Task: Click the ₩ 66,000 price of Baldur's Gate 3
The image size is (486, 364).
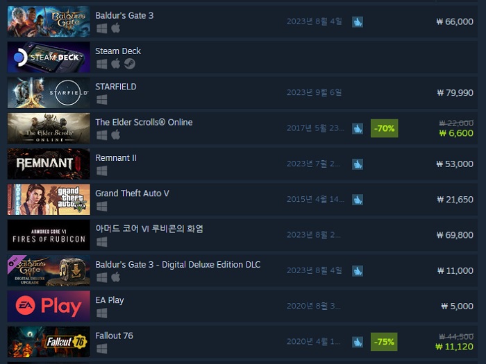Action: [455, 21]
